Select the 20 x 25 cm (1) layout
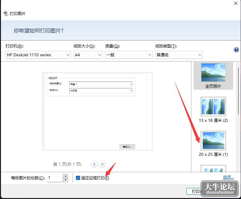 pyautogui.click(x=213, y=144)
